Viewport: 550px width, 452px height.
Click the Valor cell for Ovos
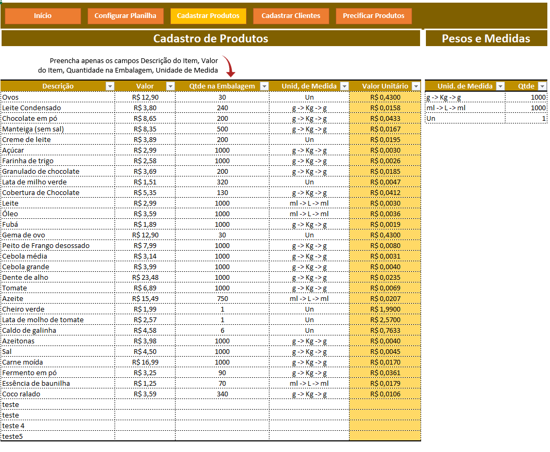tap(145, 97)
